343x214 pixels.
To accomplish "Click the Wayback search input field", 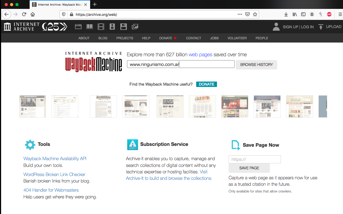I will tap(181, 64).
